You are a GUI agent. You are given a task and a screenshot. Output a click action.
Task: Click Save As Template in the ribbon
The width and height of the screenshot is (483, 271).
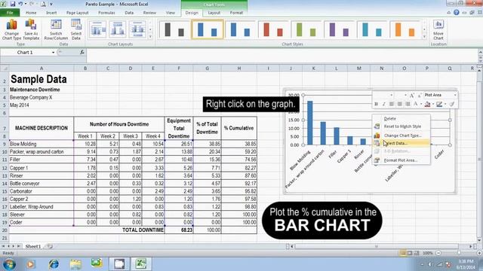pyautogui.click(x=31, y=29)
